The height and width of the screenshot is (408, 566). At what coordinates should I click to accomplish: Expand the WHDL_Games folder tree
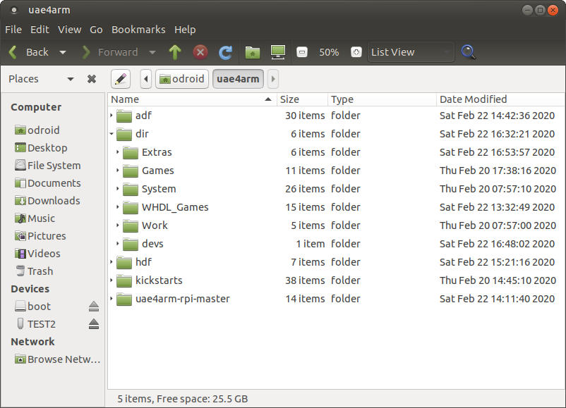118,207
